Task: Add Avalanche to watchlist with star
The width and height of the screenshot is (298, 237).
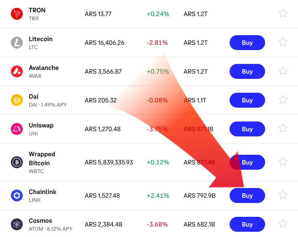Action: (x=283, y=71)
